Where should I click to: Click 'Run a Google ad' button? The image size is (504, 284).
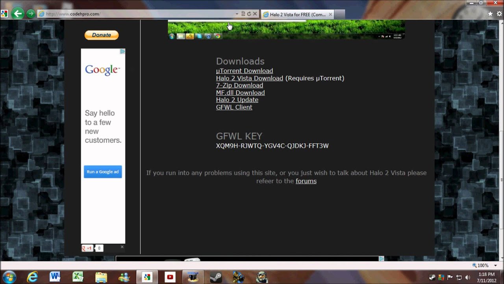pos(103,172)
